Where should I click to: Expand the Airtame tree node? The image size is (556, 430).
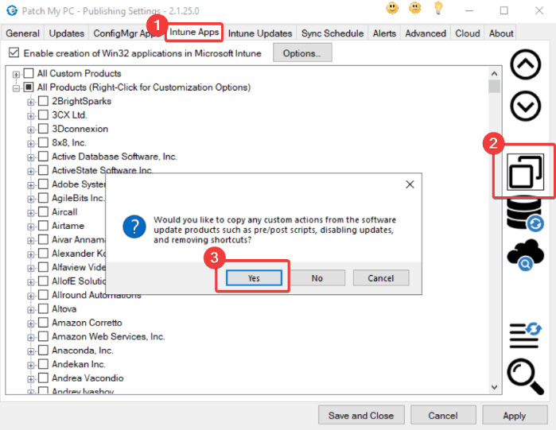point(31,227)
